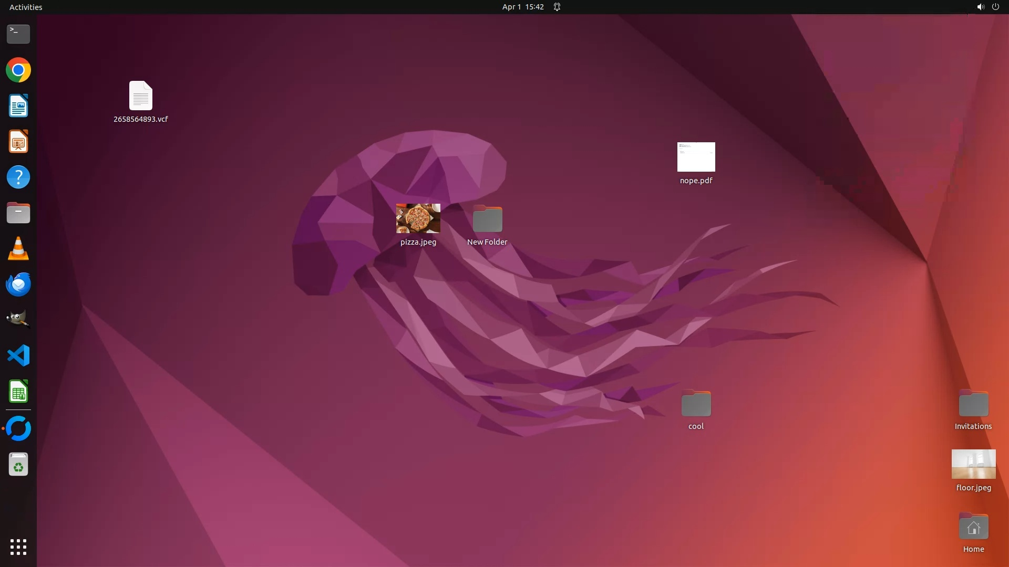Show Applications grid button
Screen dimensions: 1009x567
pyautogui.click(x=18, y=547)
